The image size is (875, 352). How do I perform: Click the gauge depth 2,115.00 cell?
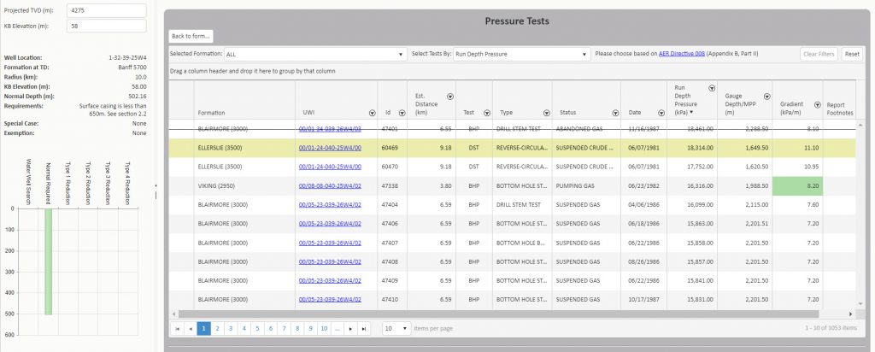(x=744, y=205)
